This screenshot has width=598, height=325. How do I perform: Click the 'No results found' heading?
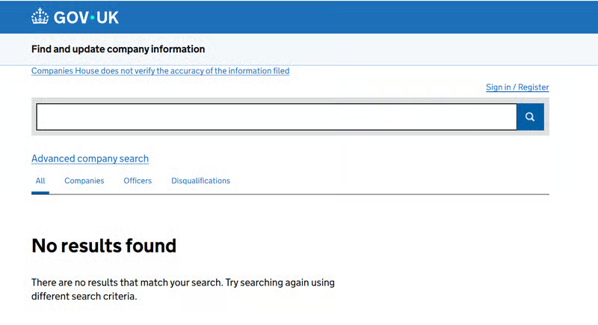(x=104, y=245)
